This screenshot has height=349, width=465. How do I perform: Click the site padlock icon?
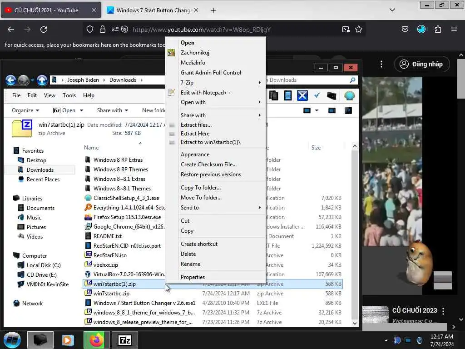[x=103, y=29]
